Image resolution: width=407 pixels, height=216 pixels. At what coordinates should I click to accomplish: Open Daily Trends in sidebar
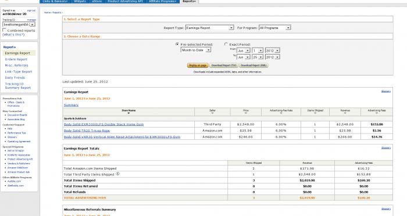(15, 78)
